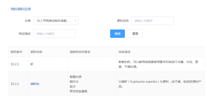Click the blue 搜索 button
Image resolution: width=207 pixels, height=96 pixels.
coord(117,34)
